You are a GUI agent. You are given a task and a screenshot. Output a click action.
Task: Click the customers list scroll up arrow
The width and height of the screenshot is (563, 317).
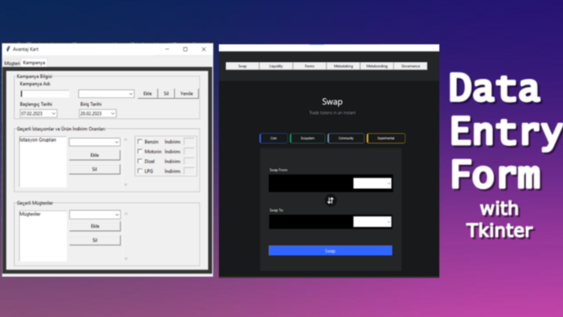tap(126, 214)
